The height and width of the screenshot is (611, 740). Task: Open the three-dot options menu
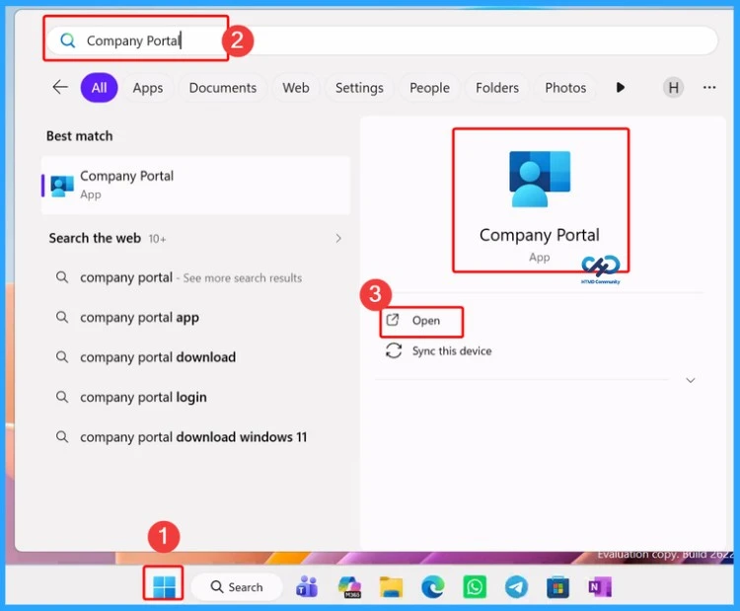[709, 87]
